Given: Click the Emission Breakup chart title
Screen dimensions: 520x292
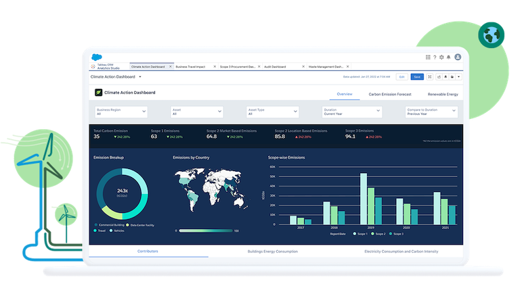Looking at the screenshot, I should [x=108, y=157].
